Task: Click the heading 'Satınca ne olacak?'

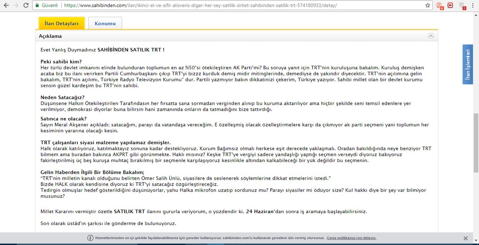Action: [x=63, y=119]
